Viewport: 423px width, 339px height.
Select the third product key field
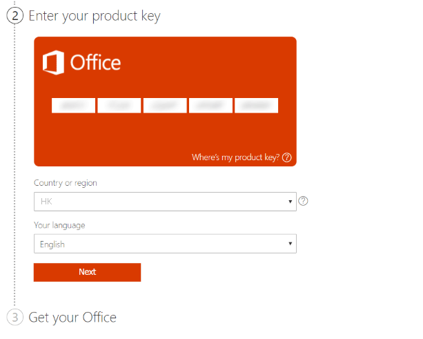165,106
